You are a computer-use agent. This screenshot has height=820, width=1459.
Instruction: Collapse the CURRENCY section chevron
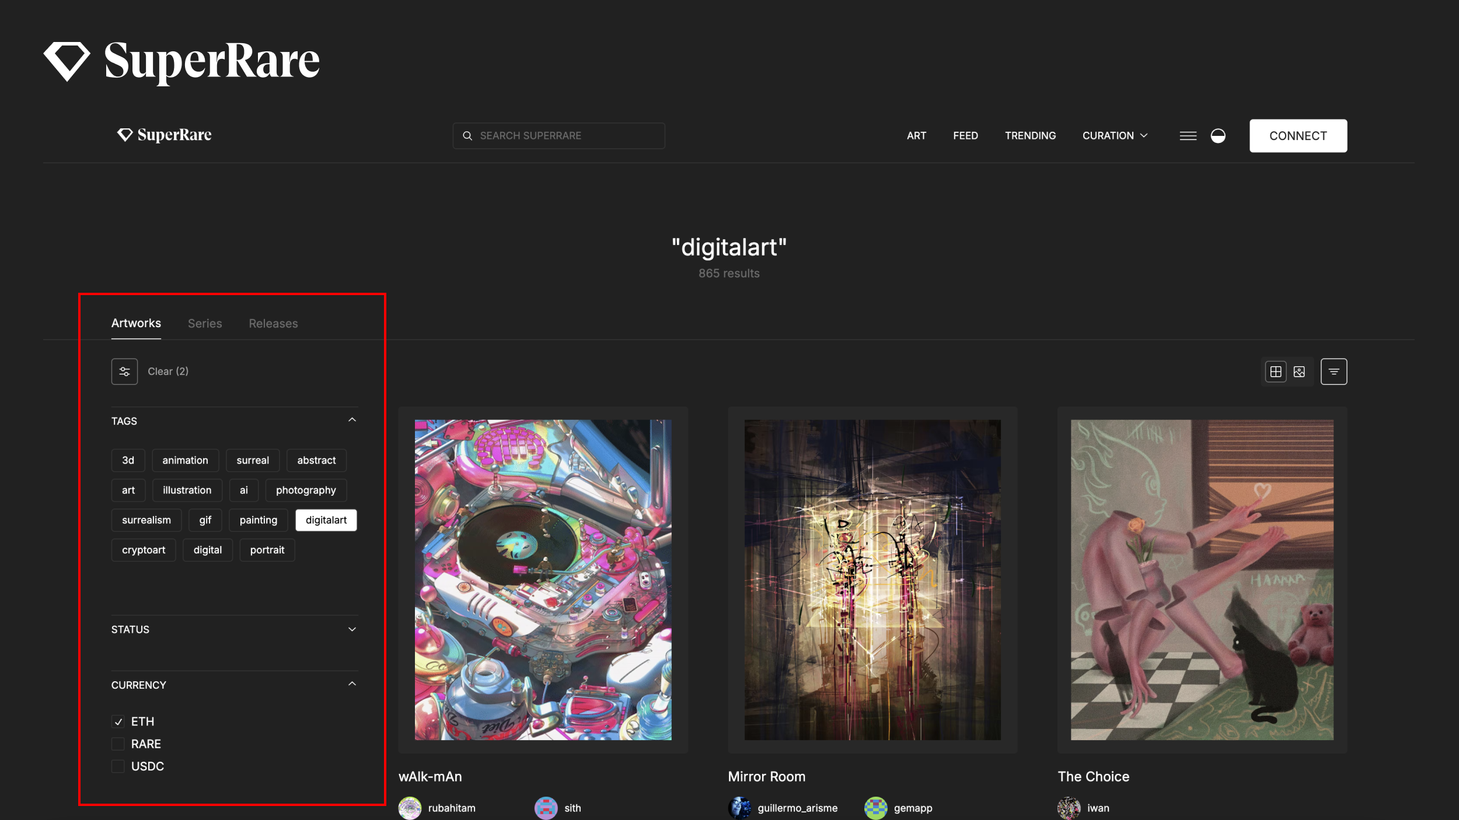pyautogui.click(x=352, y=684)
